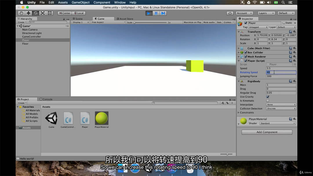Open the cloud services icon
313x176 pixels.
230,13
